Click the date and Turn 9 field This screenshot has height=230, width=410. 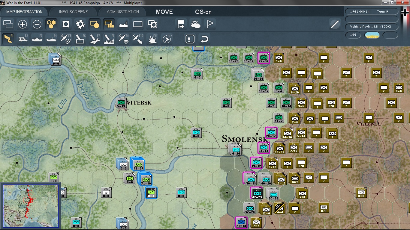click(x=372, y=11)
